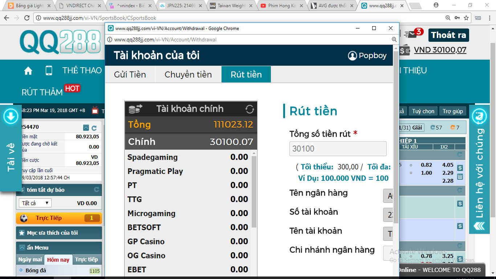Screen dimensions: 496x279
Task: Collapse the account summary with the up chevron
Action: coord(86,128)
